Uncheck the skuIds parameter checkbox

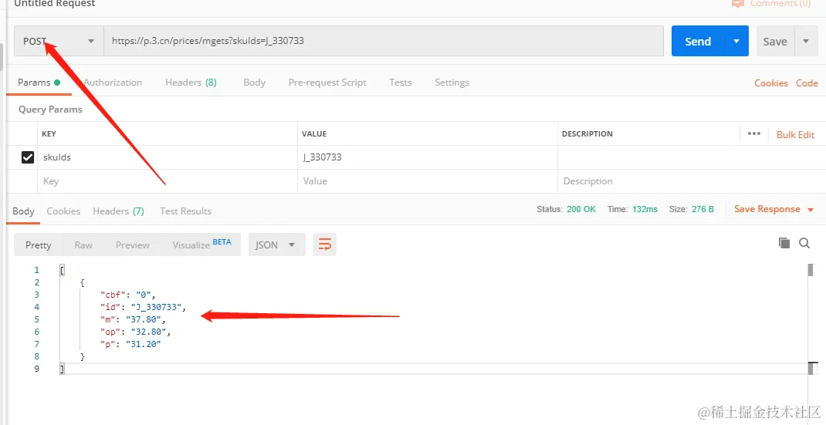tap(27, 157)
